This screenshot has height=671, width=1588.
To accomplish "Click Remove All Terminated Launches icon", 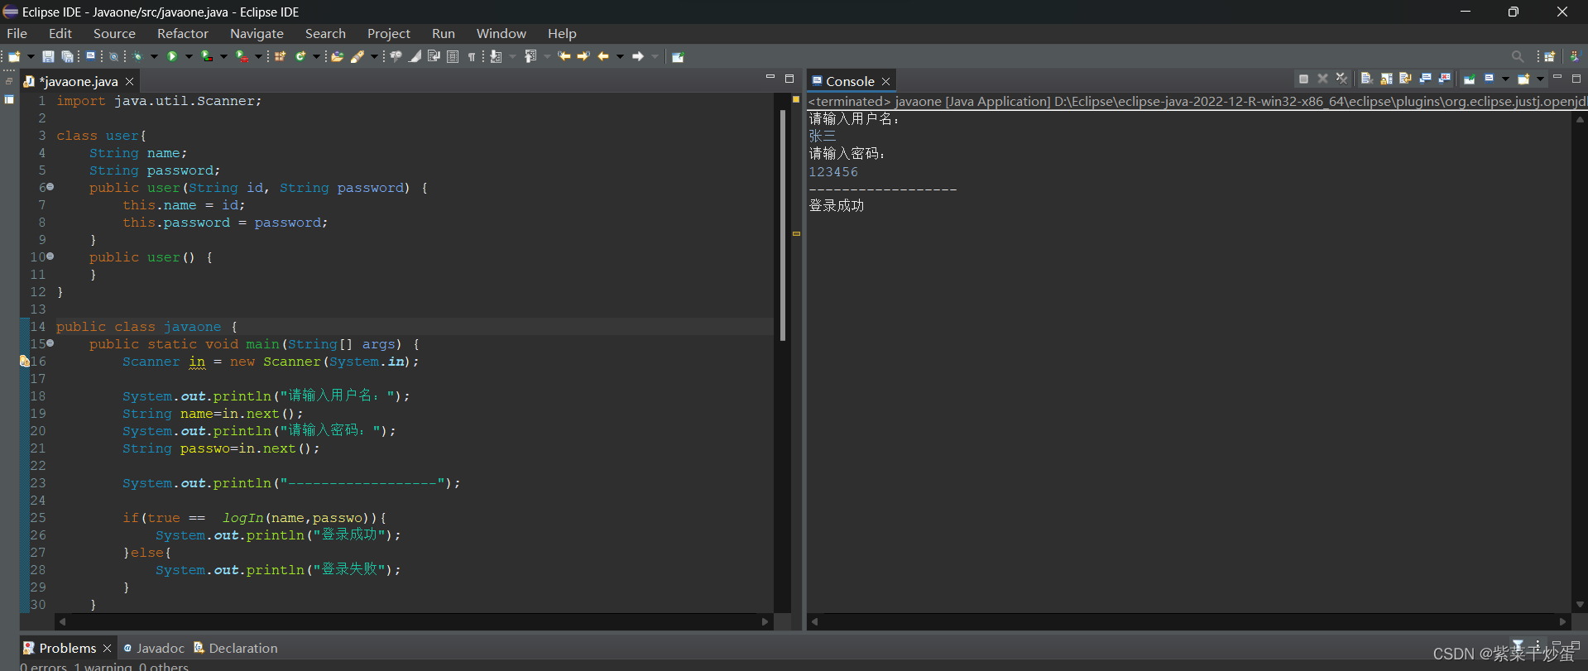I will point(1342,79).
